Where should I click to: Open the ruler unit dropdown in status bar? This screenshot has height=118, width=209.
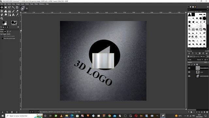pos(31,112)
